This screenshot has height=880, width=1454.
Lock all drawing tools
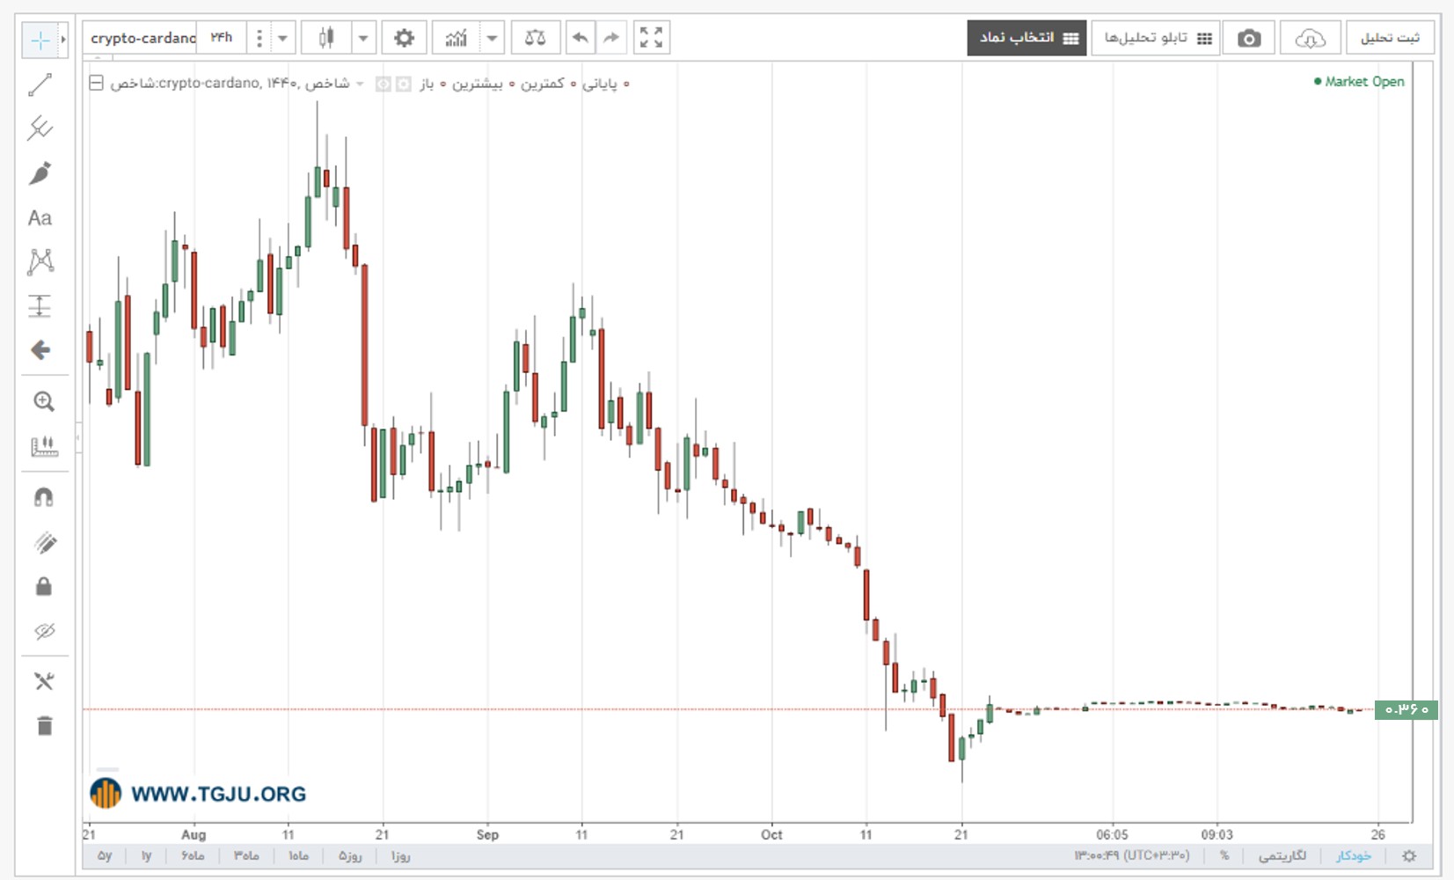point(44,586)
